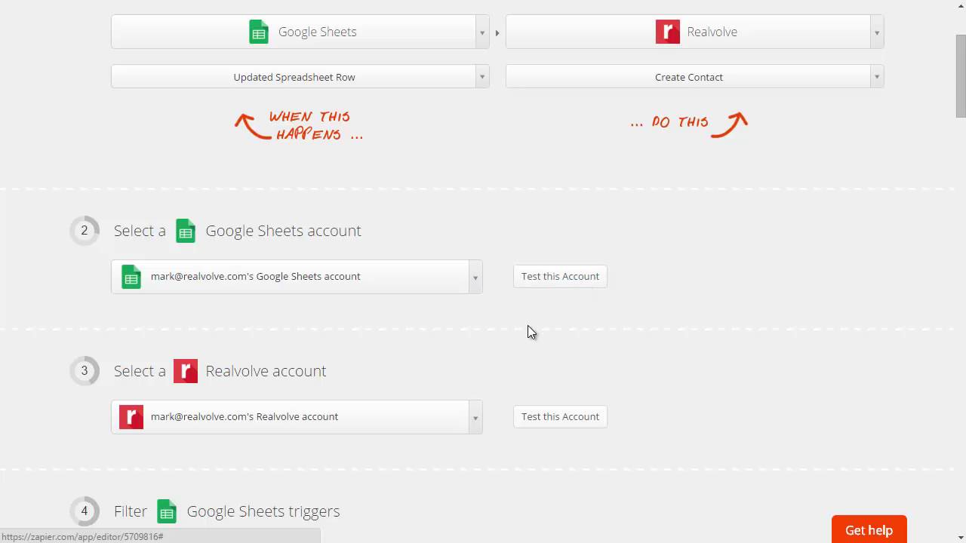The height and width of the screenshot is (543, 966).
Task: Click the step 2 Google Sheets account heading
Action: click(x=238, y=231)
